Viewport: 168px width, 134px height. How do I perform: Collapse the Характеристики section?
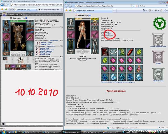point(36,27)
